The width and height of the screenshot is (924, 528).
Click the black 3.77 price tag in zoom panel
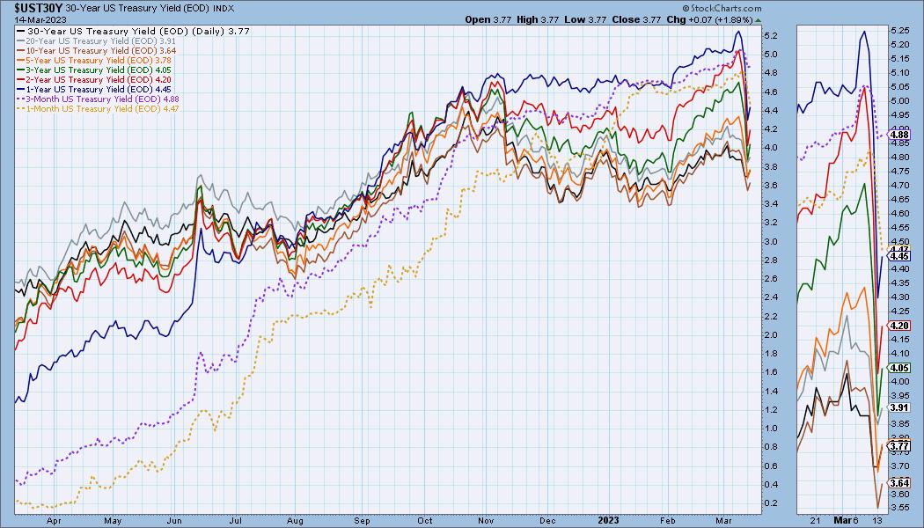point(900,446)
